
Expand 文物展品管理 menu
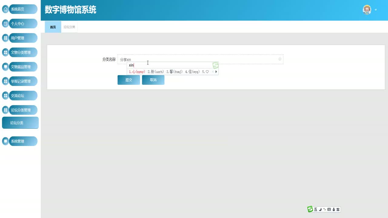[x=23, y=67]
